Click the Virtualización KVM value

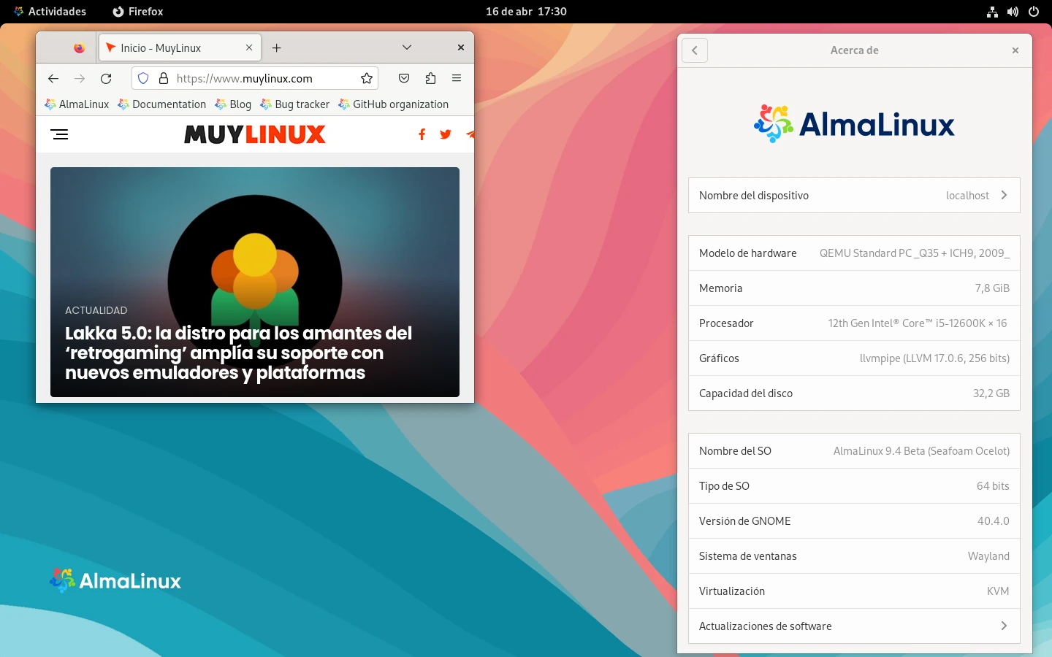(x=998, y=591)
